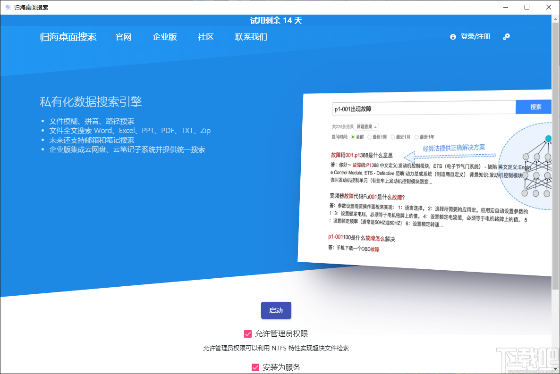Viewport: 560px width, 374px height.
Task: Go to the 社区 page
Action: tap(206, 37)
